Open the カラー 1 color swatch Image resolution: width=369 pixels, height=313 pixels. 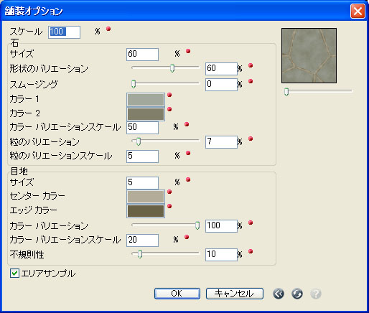pos(146,100)
